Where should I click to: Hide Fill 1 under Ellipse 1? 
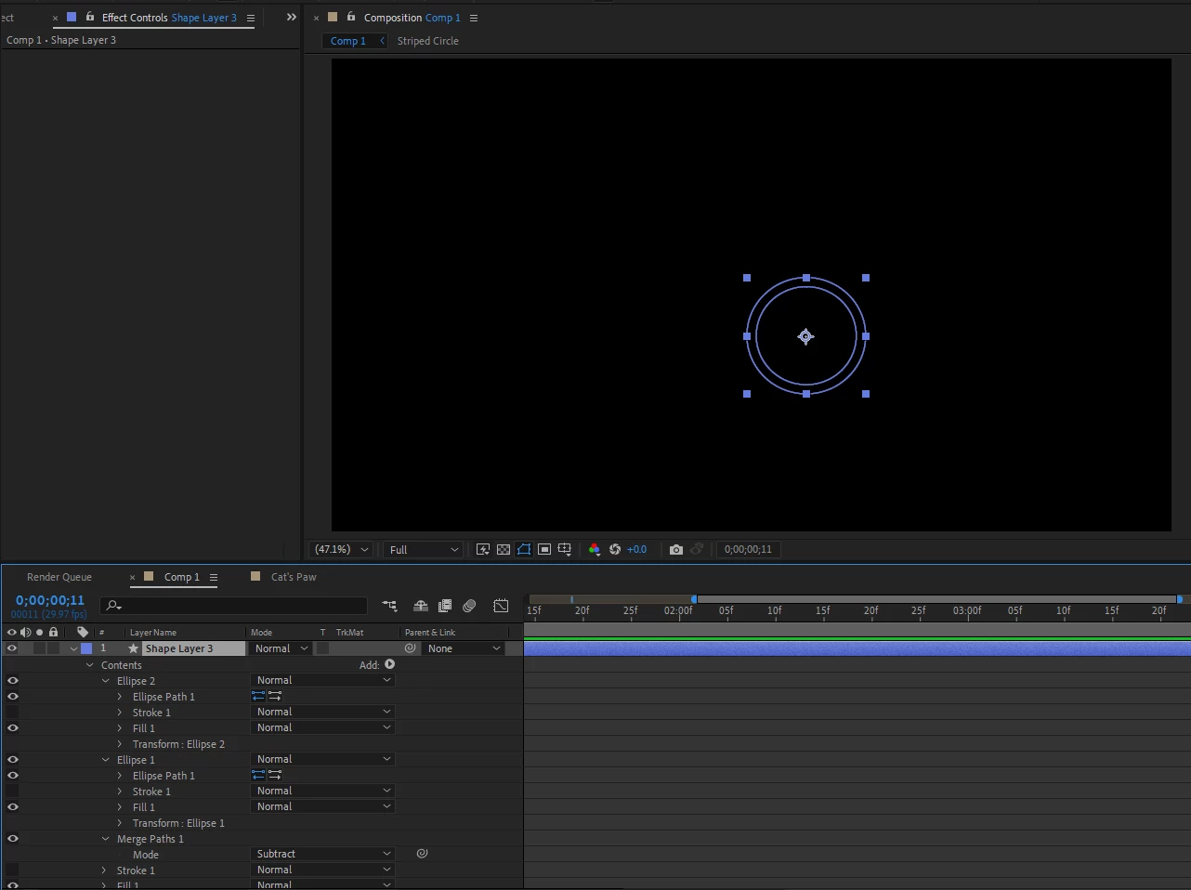[12, 806]
